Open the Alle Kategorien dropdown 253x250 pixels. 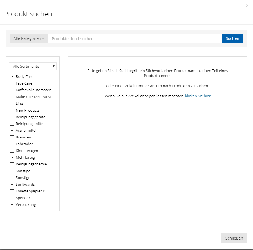coord(29,38)
